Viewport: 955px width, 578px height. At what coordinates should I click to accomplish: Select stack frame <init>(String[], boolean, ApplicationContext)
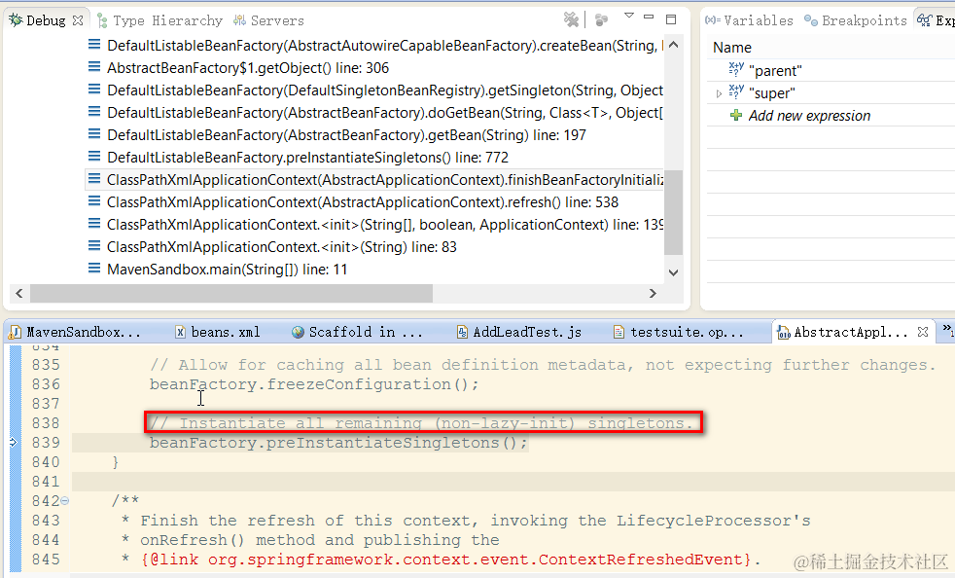pos(385,225)
